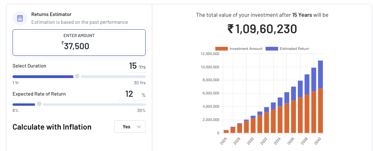Click the '1 Yr' slider minimum label
Image resolution: width=373 pixels, height=151 pixels.
pyautogui.click(x=16, y=83)
